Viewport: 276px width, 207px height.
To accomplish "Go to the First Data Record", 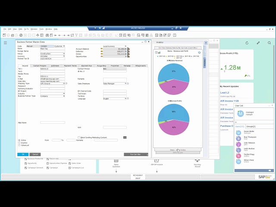I will tap(56, 35).
